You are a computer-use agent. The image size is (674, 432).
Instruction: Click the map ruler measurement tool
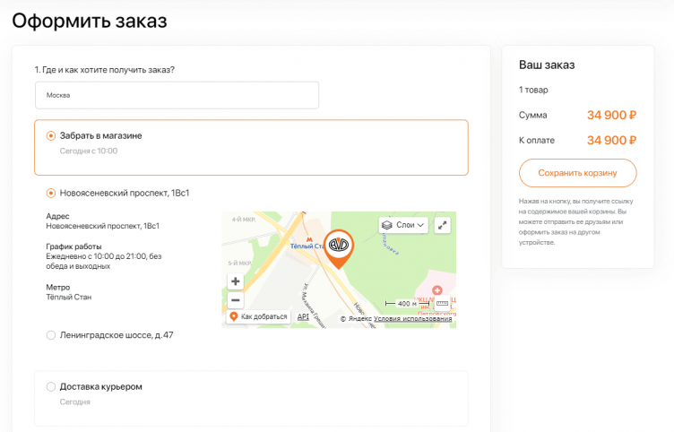click(442, 304)
